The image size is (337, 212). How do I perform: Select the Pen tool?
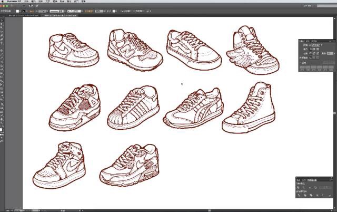click(x=2, y=35)
